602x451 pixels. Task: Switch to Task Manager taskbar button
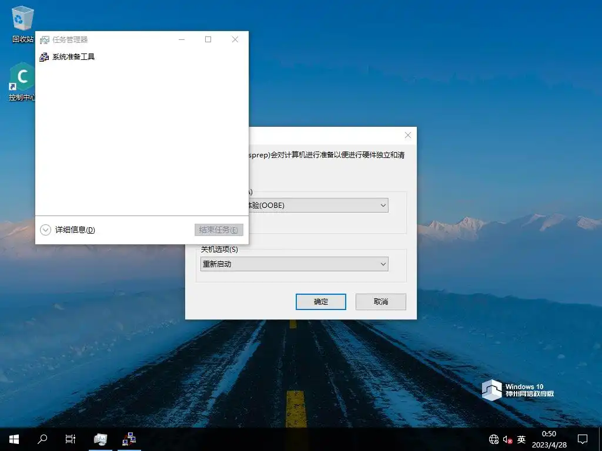tap(100, 439)
